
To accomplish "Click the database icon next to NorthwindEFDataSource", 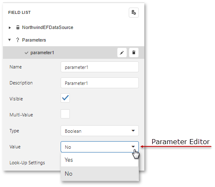I will coord(18,27).
